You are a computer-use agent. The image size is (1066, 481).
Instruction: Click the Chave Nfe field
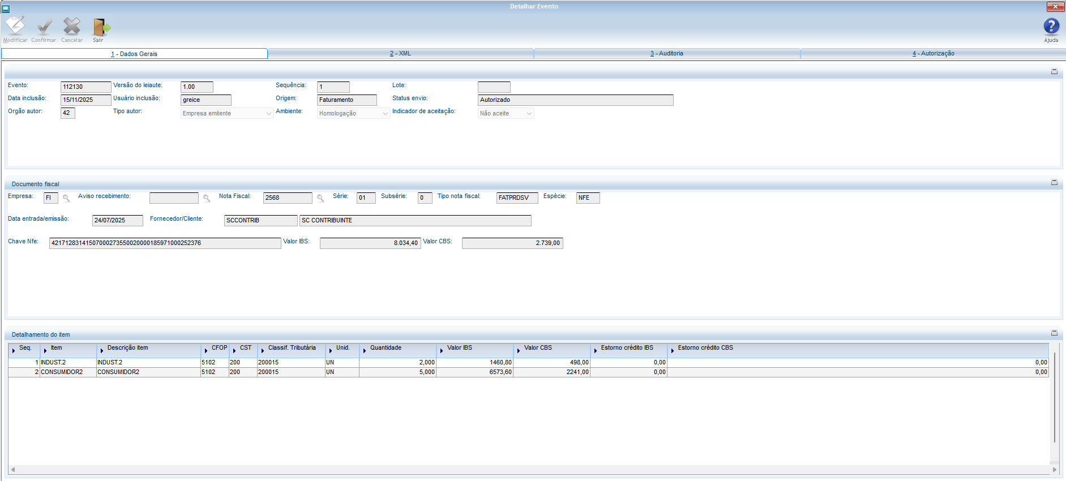(165, 243)
